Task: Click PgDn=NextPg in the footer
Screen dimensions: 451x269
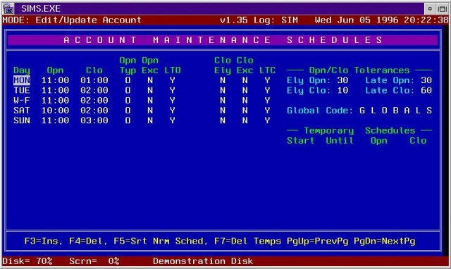Action: click(385, 241)
